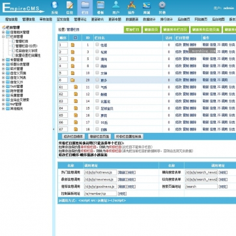Click folder icon beside 附件管理 tree node
236x236 pixels.
pyautogui.click(x=8, y=91)
